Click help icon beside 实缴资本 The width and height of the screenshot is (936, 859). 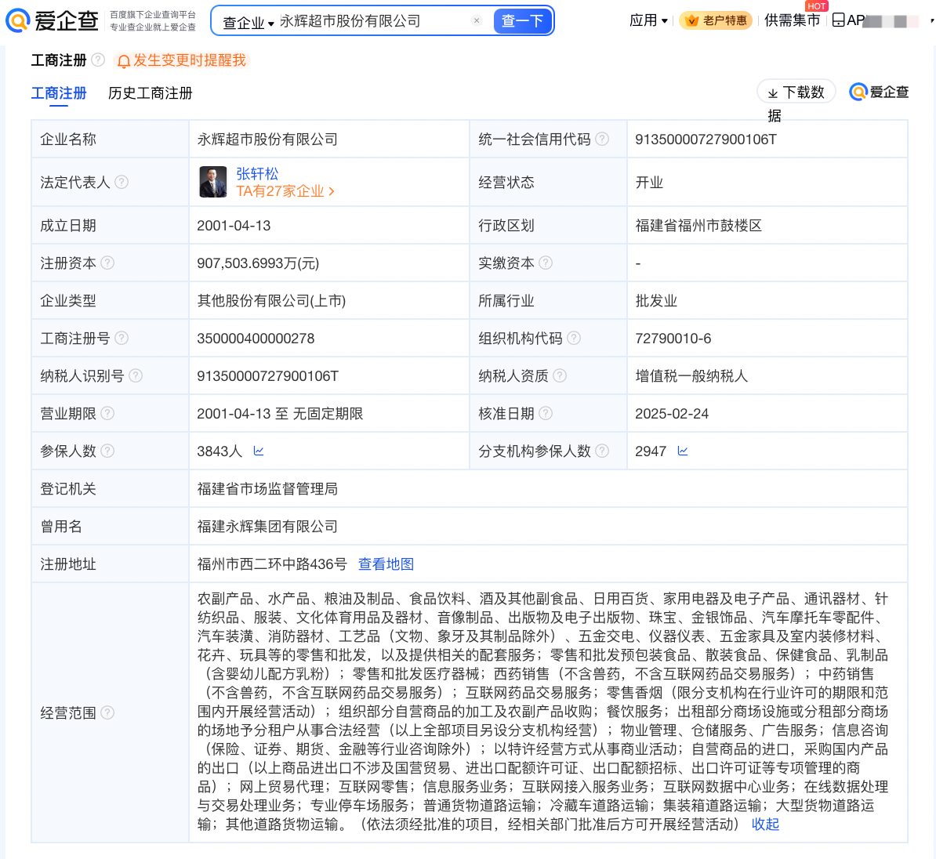click(546, 263)
